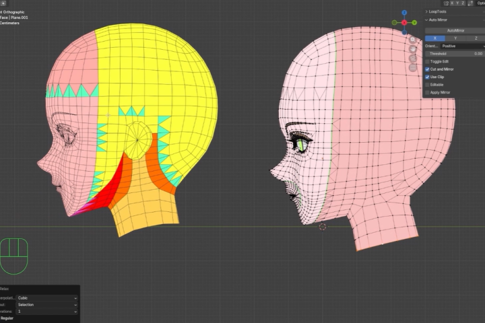Toggle Y mirror in the top header

coord(457,3)
